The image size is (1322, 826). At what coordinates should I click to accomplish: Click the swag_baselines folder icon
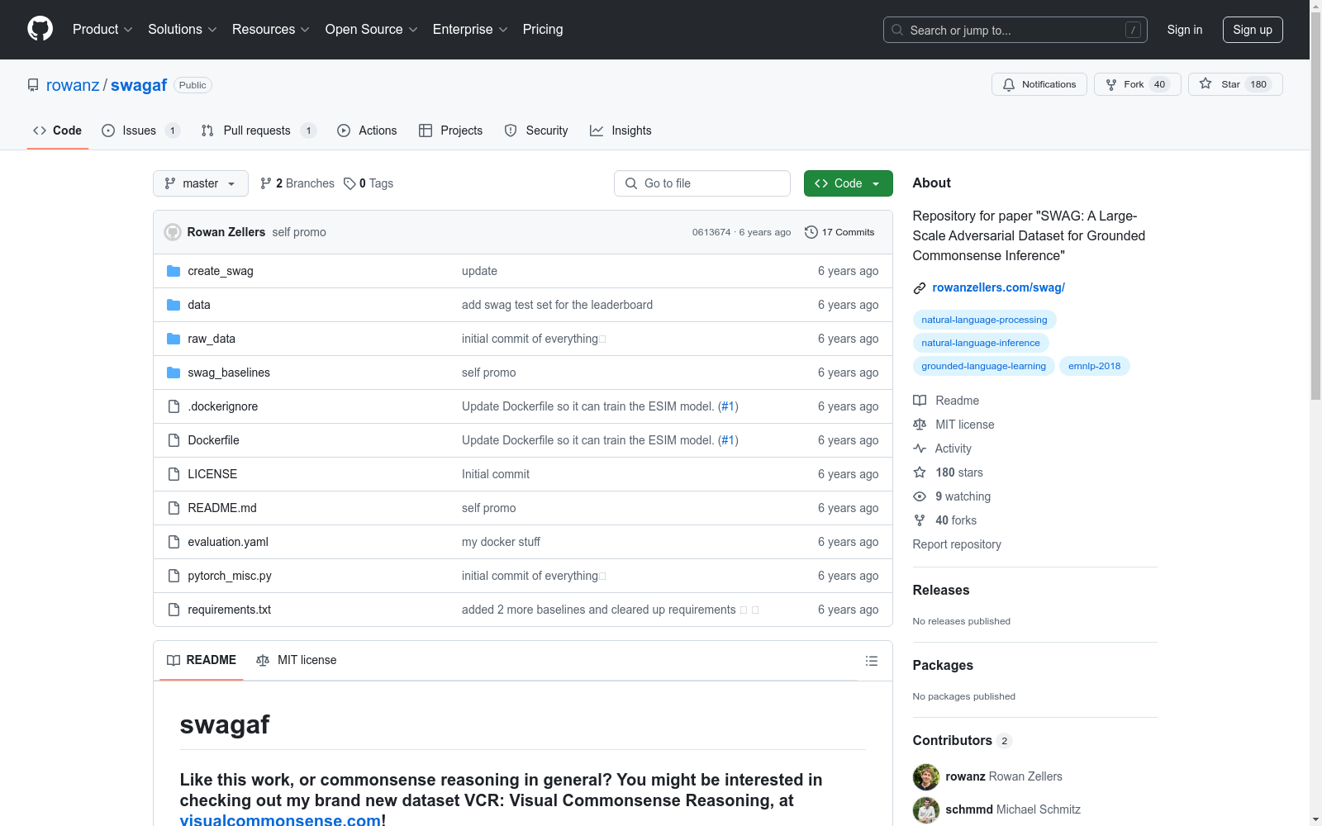tap(174, 373)
